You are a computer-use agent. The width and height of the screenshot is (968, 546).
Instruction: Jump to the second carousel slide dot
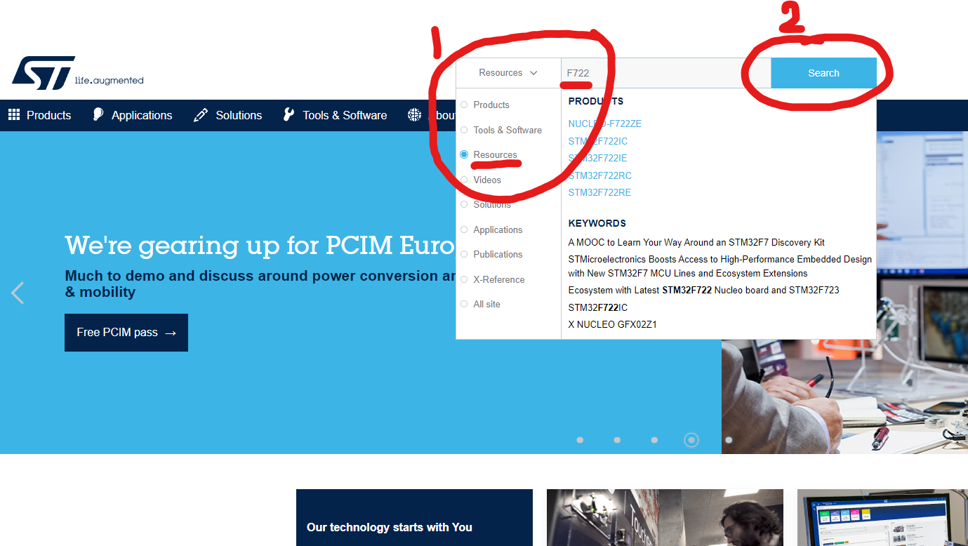(x=617, y=440)
